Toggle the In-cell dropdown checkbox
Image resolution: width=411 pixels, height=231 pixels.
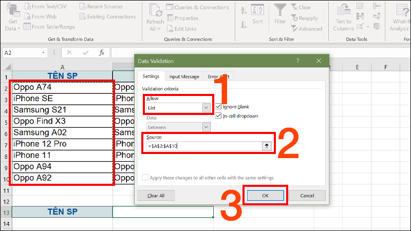(218, 116)
